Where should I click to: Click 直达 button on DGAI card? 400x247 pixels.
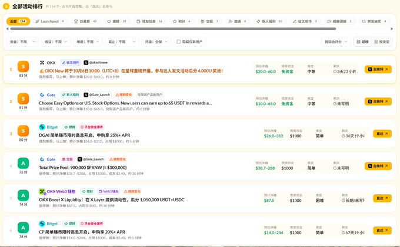tap(382, 134)
